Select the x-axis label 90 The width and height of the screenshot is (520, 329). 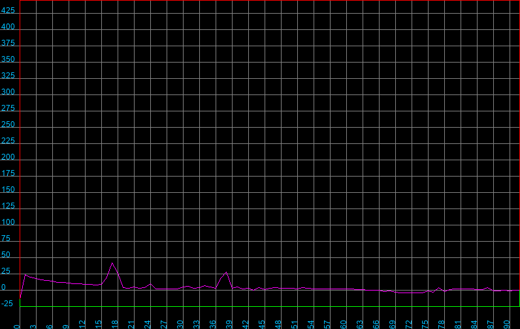coord(508,324)
